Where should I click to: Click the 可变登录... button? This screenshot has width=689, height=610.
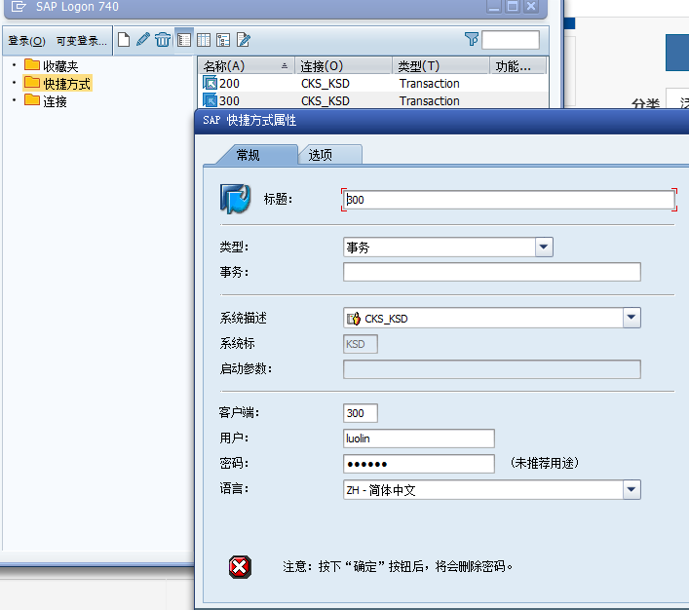(81, 41)
